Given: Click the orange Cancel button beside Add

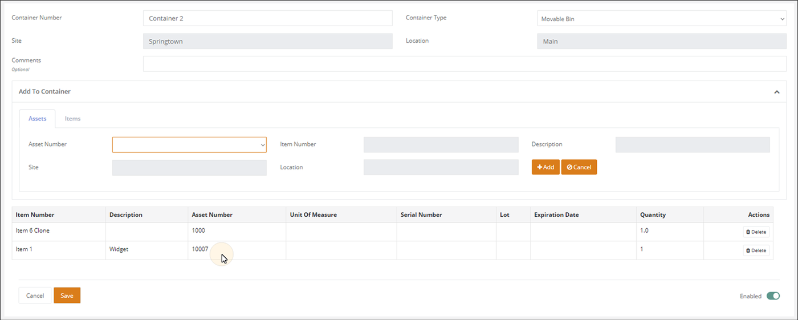Looking at the screenshot, I should [x=579, y=167].
